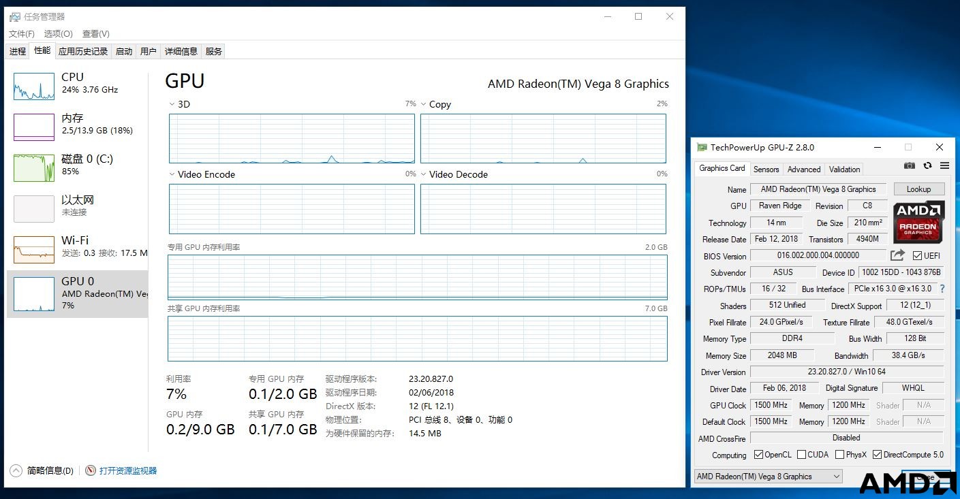The height and width of the screenshot is (499, 960).
Task: Click the 打开资源监视器 link
Action: click(x=128, y=470)
